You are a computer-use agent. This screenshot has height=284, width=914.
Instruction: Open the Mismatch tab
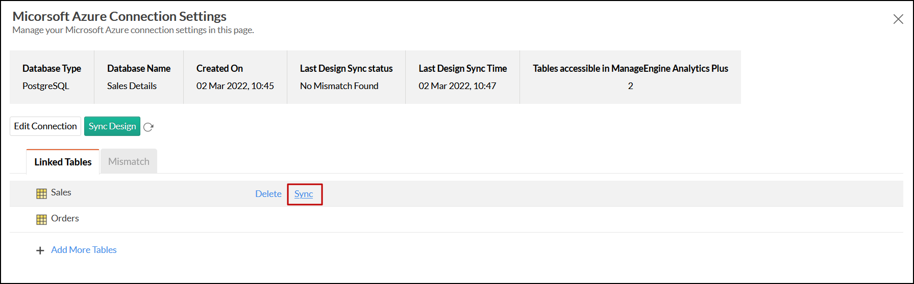(129, 161)
